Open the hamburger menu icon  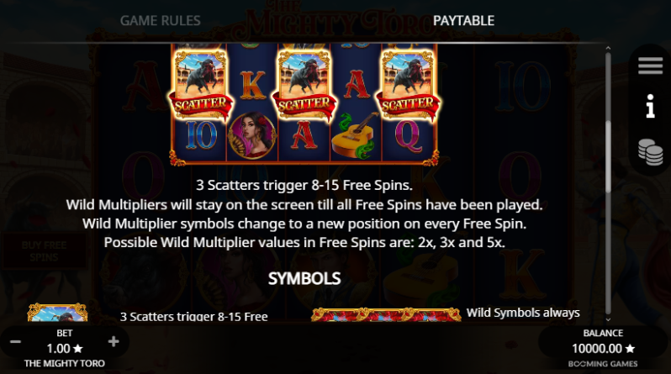[650, 66]
